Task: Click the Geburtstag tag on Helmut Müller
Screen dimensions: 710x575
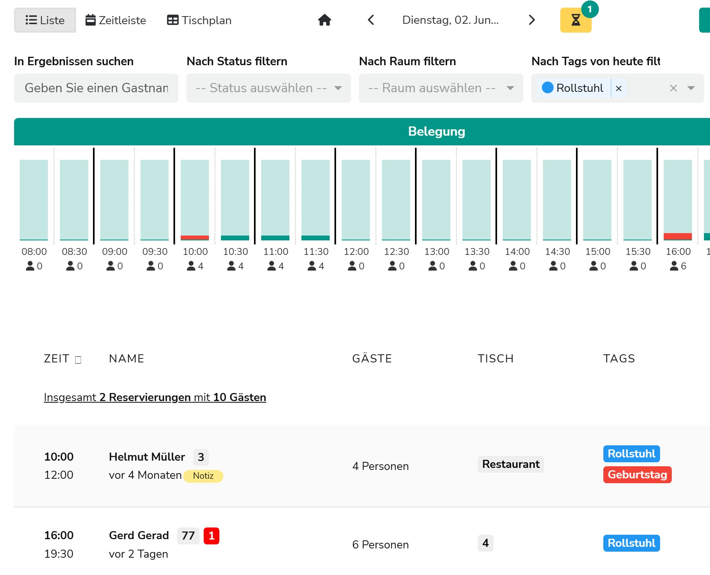Action: pos(637,474)
